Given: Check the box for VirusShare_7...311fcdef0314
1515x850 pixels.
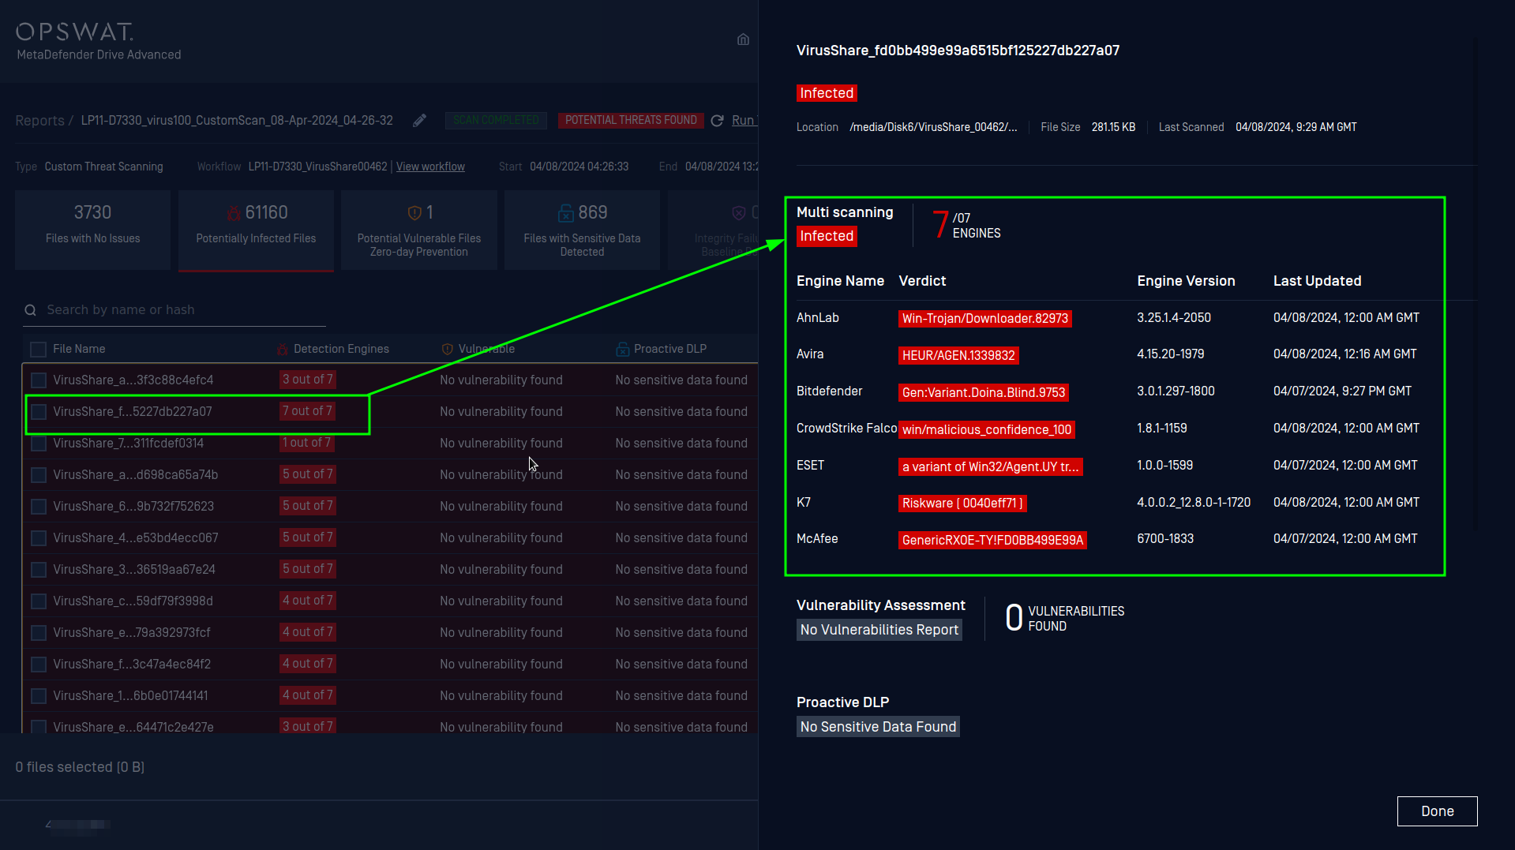Looking at the screenshot, I should 38,444.
